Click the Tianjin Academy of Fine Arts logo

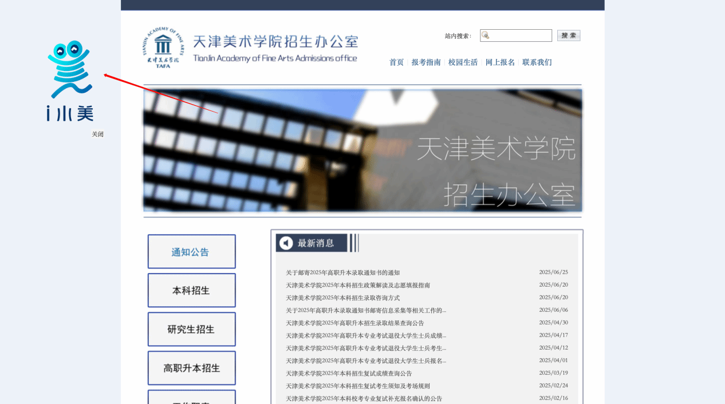[163, 47]
